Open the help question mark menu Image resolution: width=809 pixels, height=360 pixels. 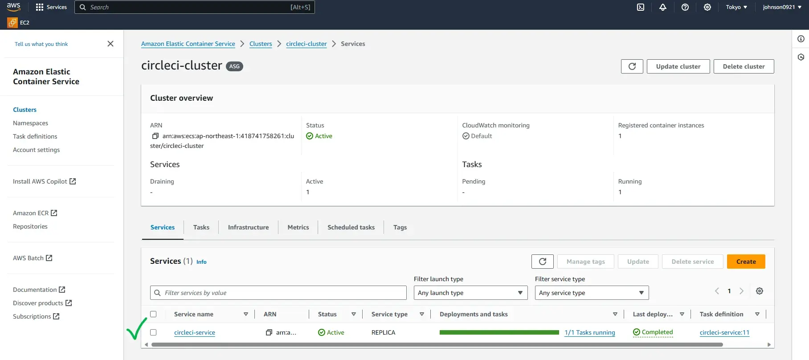[x=685, y=7]
